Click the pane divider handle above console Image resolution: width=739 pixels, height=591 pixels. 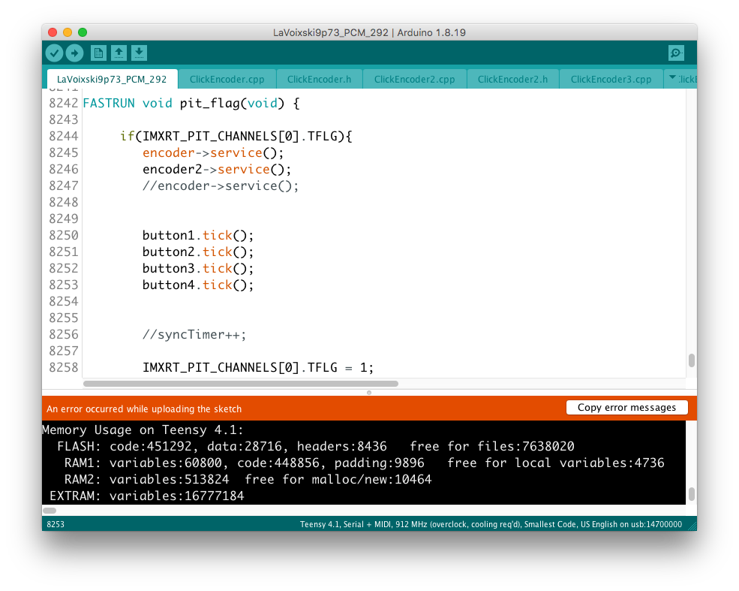pos(369,392)
